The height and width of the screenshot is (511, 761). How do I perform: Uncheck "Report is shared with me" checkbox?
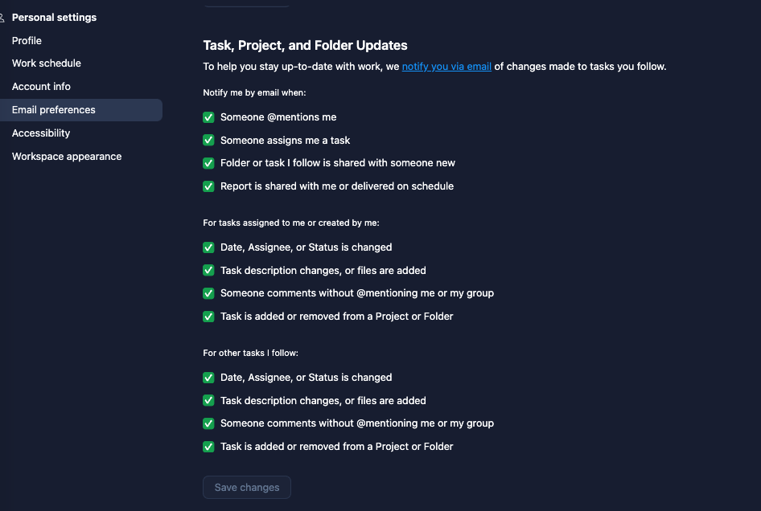(x=208, y=186)
